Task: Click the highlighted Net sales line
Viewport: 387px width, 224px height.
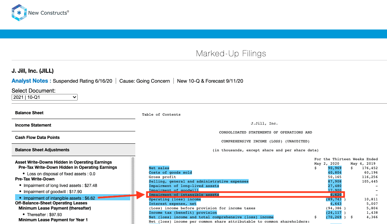Action: point(159,168)
